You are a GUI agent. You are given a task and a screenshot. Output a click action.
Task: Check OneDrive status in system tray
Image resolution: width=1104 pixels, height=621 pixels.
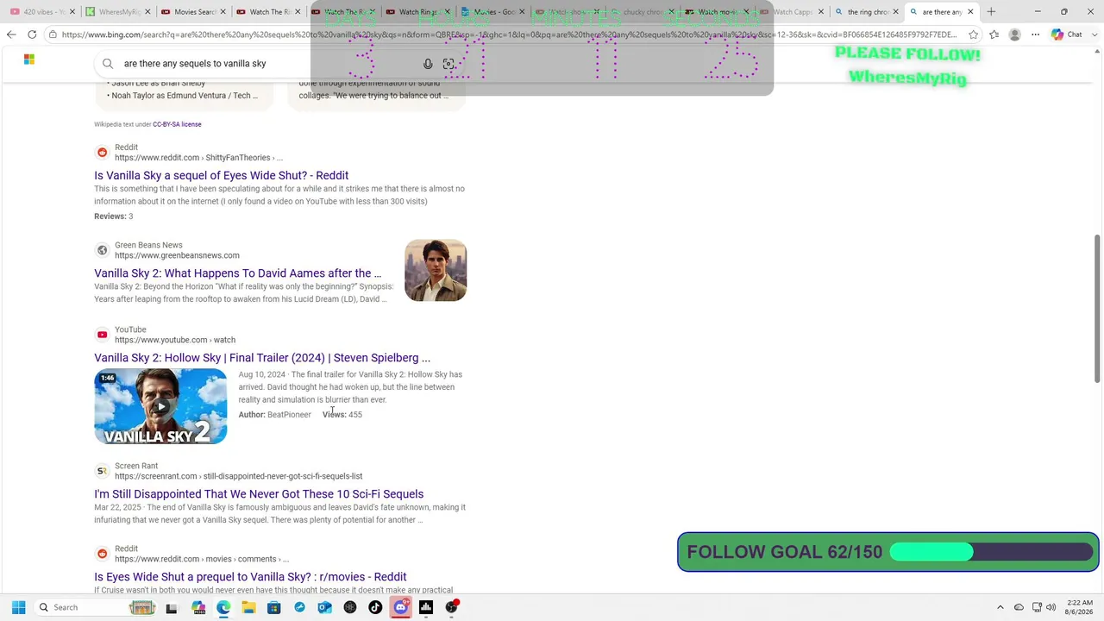[x=1019, y=607]
